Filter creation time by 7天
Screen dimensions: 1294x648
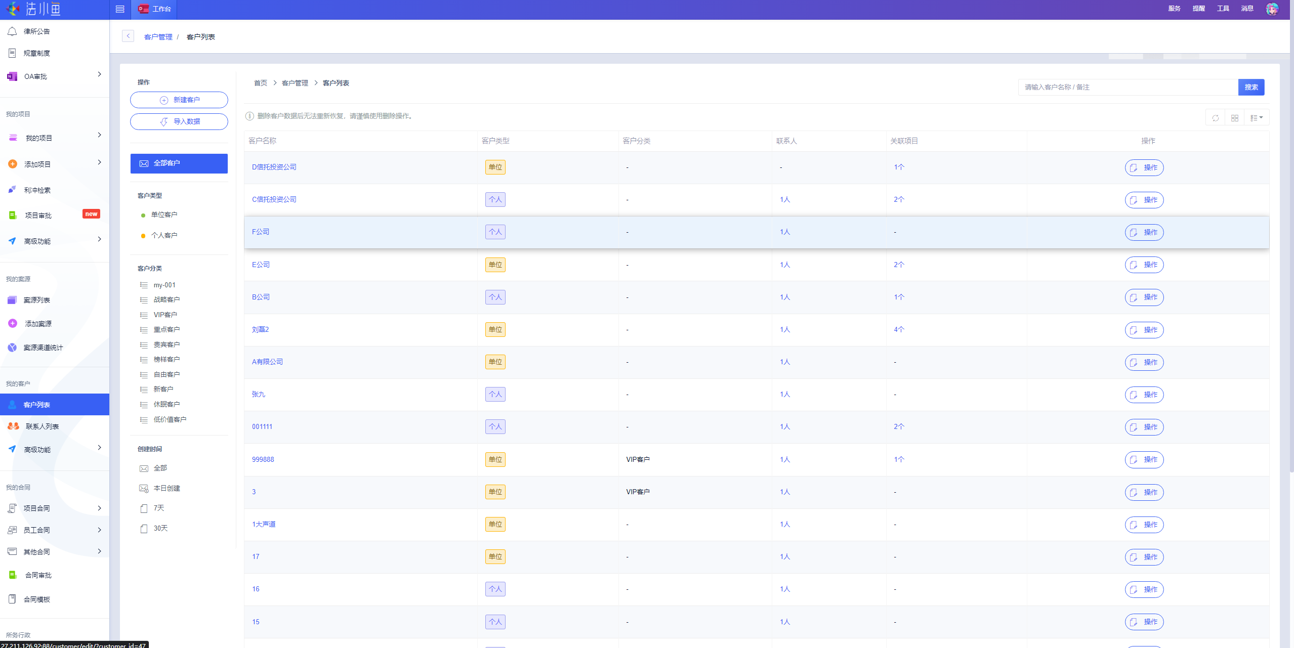[158, 508]
